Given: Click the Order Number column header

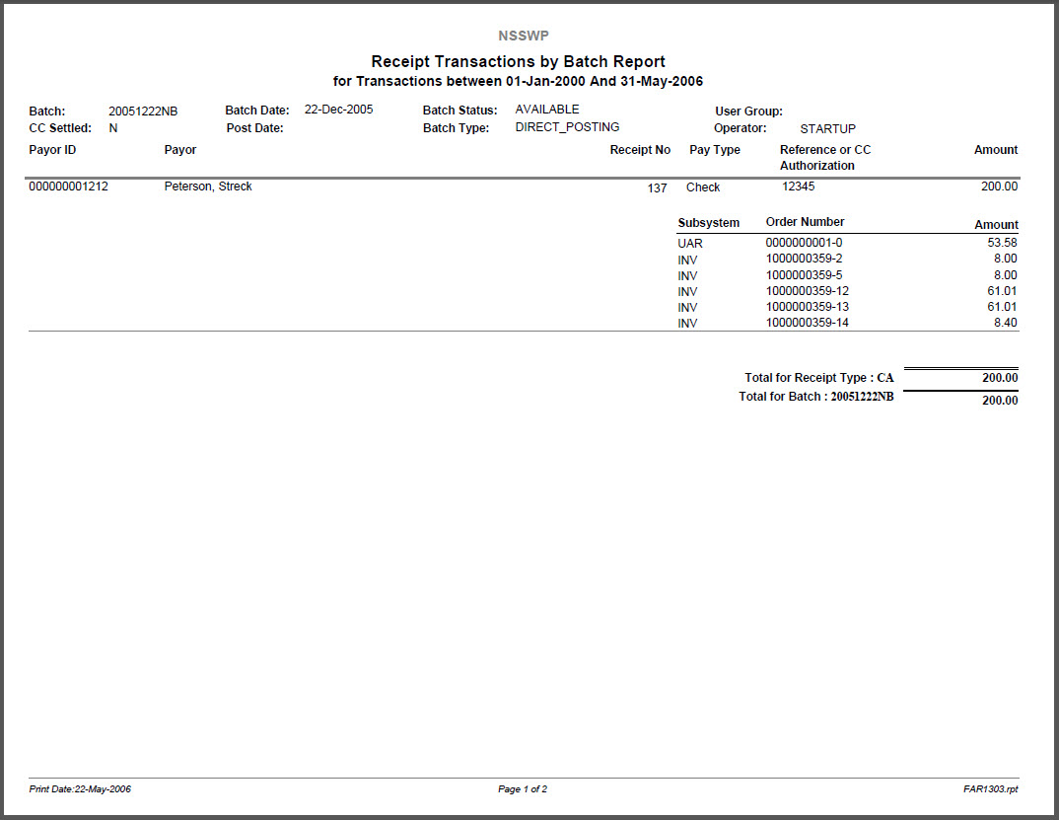Looking at the screenshot, I should coord(805,222).
